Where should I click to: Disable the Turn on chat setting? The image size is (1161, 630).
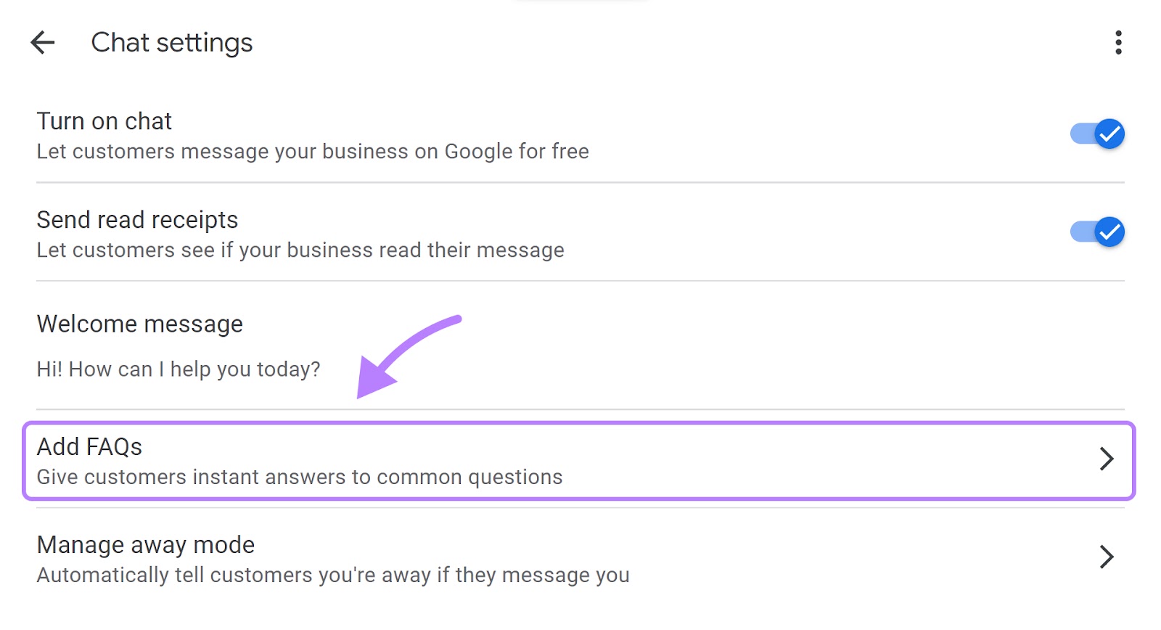tap(1096, 134)
